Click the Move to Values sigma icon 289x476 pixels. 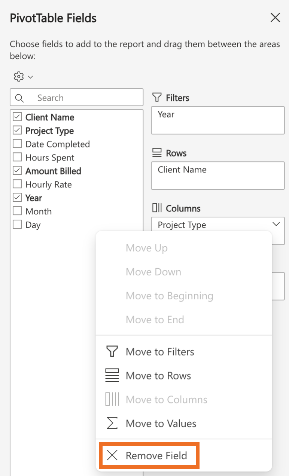coord(112,424)
